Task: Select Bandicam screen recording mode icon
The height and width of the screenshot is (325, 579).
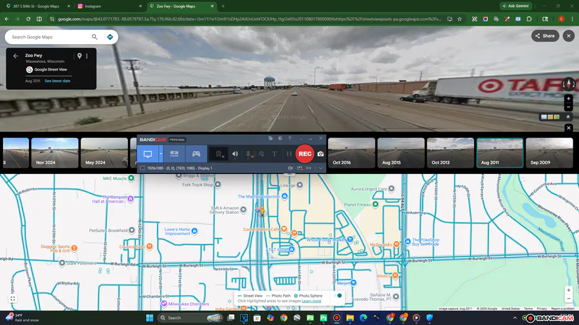Action: tap(148, 154)
